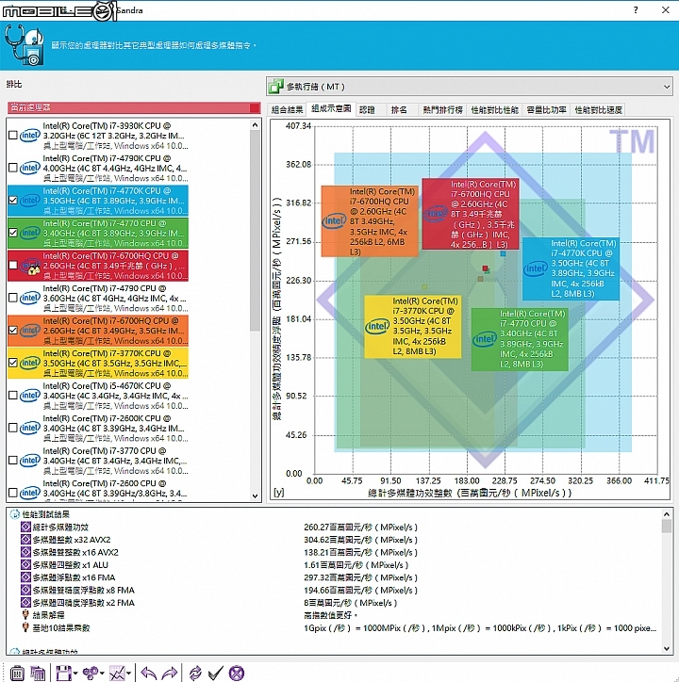Click processor list scroll-up arrow

[256, 125]
